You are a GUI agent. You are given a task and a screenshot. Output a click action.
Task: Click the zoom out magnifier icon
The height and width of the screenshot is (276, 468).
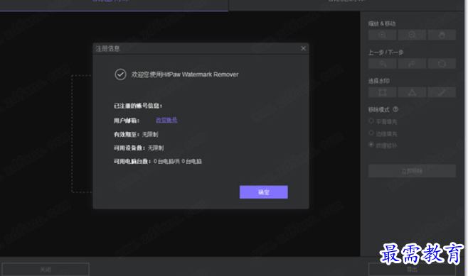pyautogui.click(x=412, y=35)
